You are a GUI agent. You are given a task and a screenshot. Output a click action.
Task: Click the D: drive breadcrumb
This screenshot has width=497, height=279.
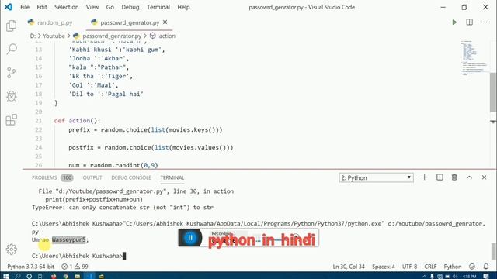tap(33, 36)
